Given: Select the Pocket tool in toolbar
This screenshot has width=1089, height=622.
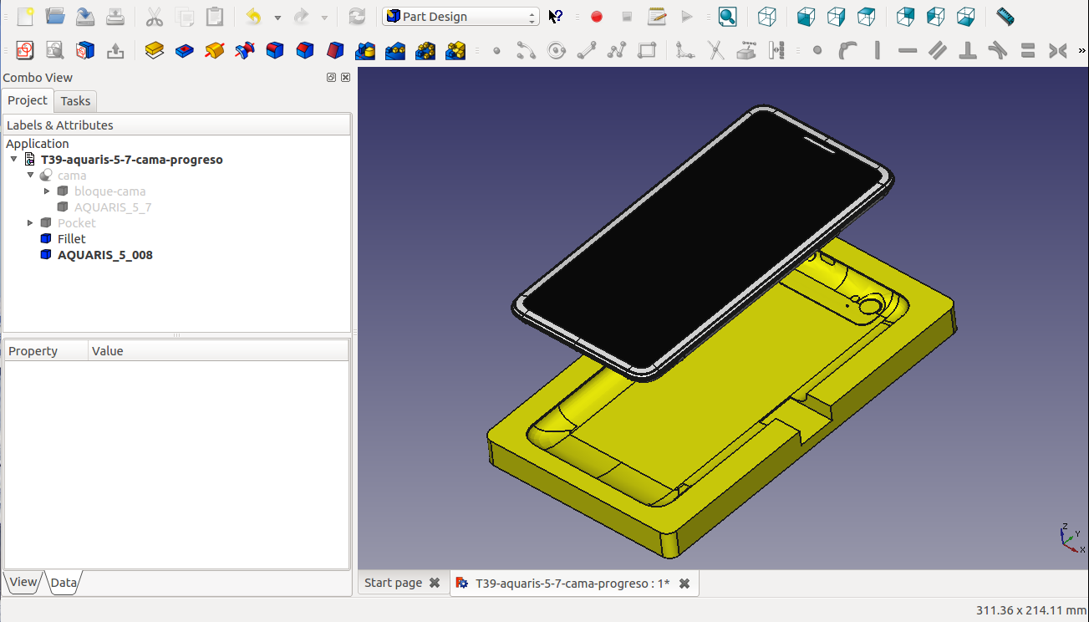Looking at the screenshot, I should [184, 51].
